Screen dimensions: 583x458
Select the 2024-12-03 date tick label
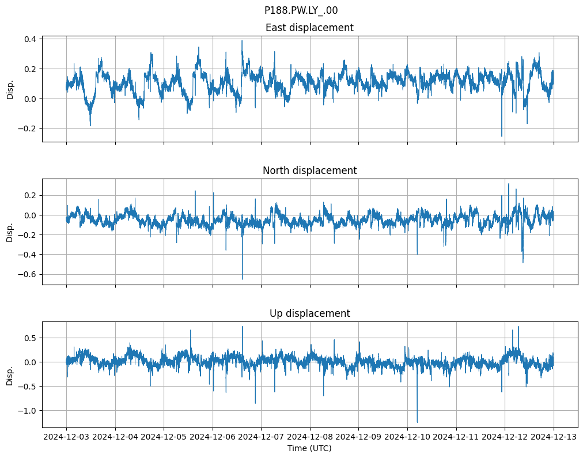coord(66,437)
